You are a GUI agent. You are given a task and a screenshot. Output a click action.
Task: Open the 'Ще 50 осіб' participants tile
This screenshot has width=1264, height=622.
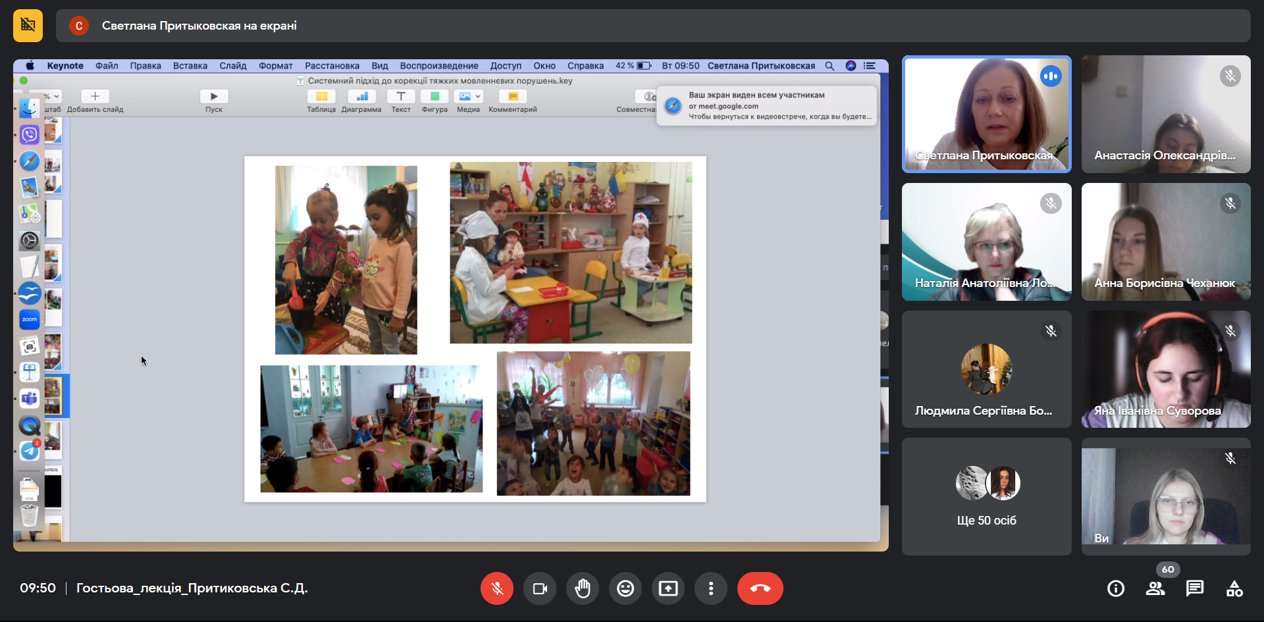pos(986,497)
